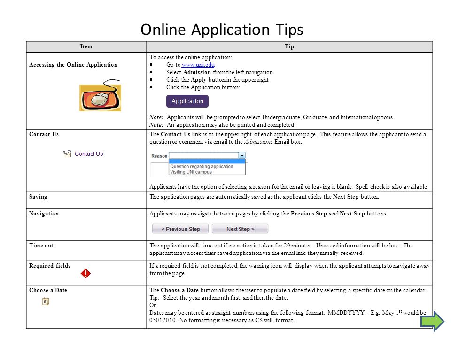451x338 pixels.
Task: Click the 'Reason' field label
Action: tap(159, 156)
